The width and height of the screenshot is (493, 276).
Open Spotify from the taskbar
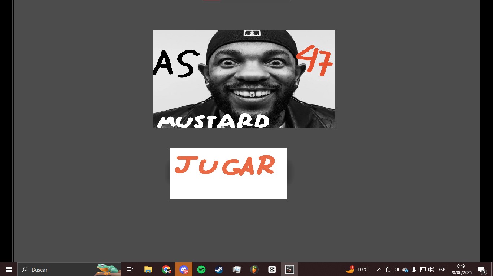(201, 270)
